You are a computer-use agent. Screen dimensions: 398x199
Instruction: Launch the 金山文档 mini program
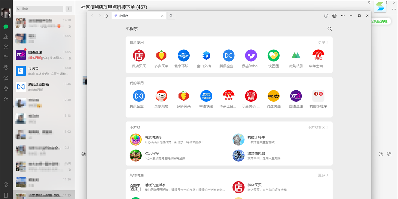(206, 55)
